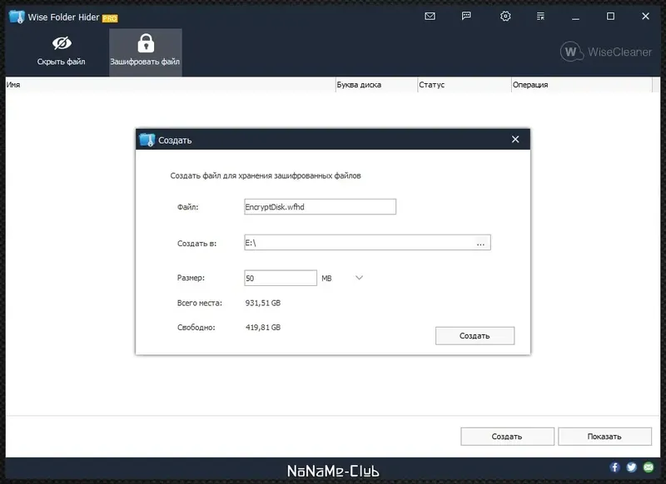Open the mail envelope icon in titlebar
666x484 pixels.
coord(429,16)
